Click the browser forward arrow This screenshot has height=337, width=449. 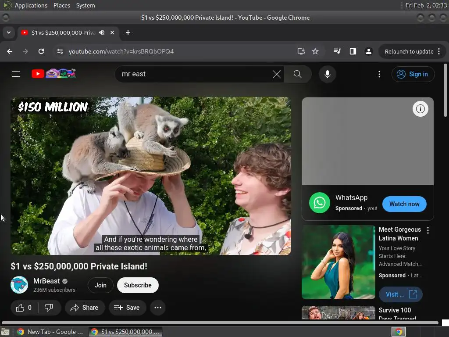point(25,51)
